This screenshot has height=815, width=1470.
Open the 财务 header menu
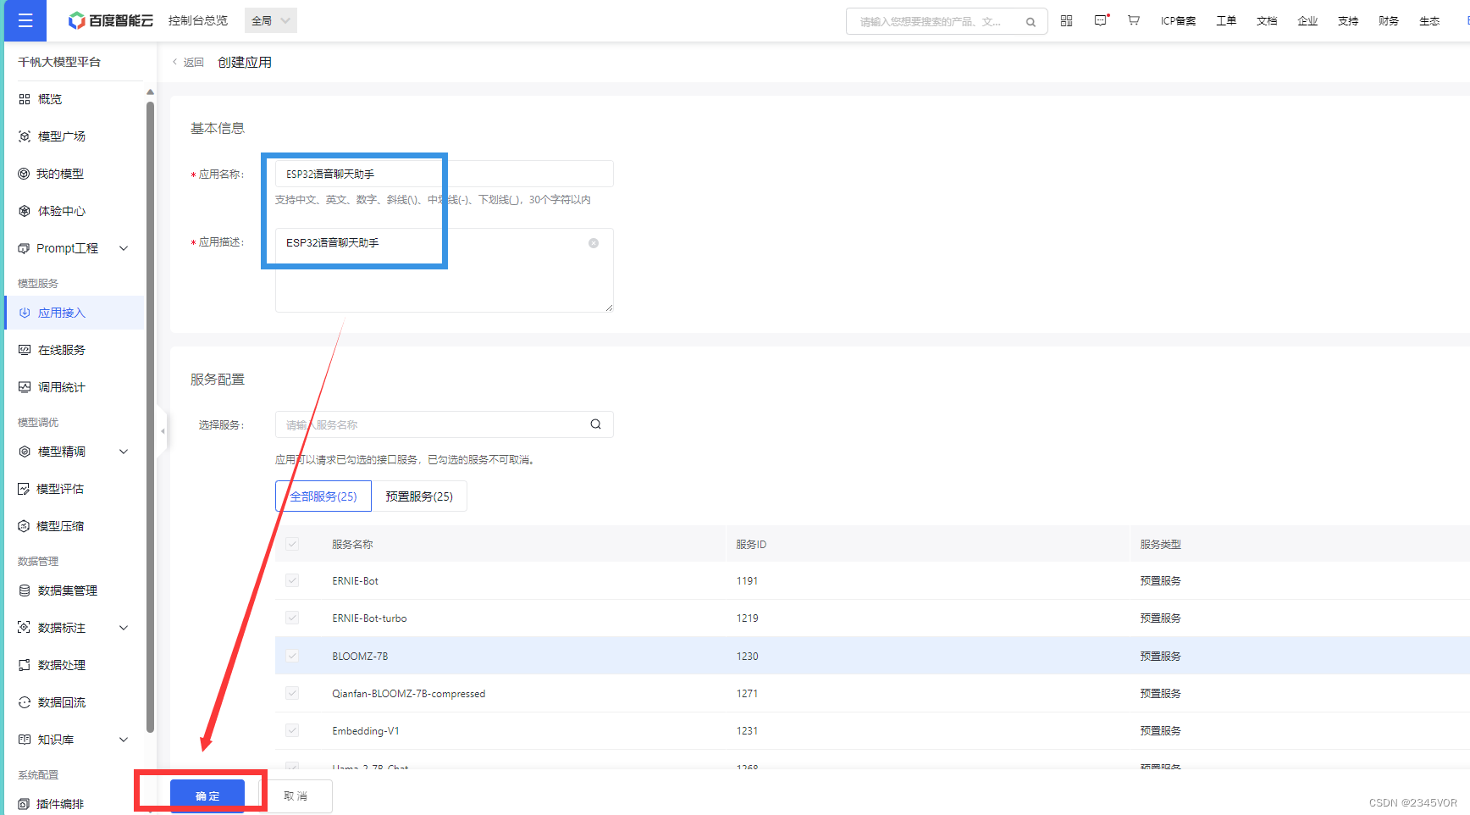[1389, 21]
